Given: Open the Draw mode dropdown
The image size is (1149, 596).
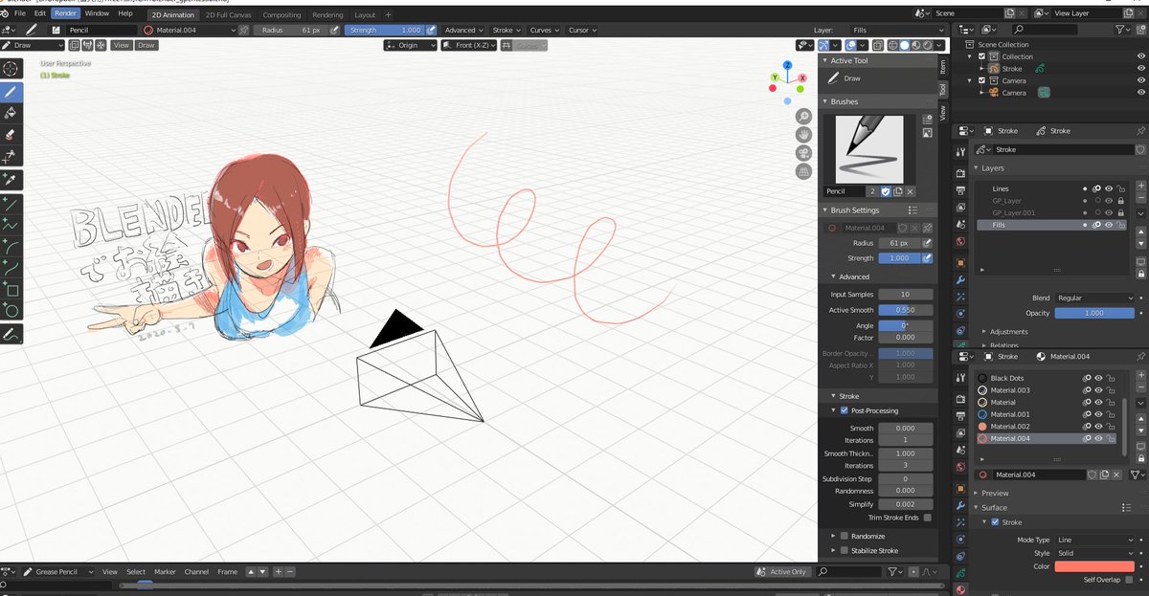Looking at the screenshot, I should (34, 45).
